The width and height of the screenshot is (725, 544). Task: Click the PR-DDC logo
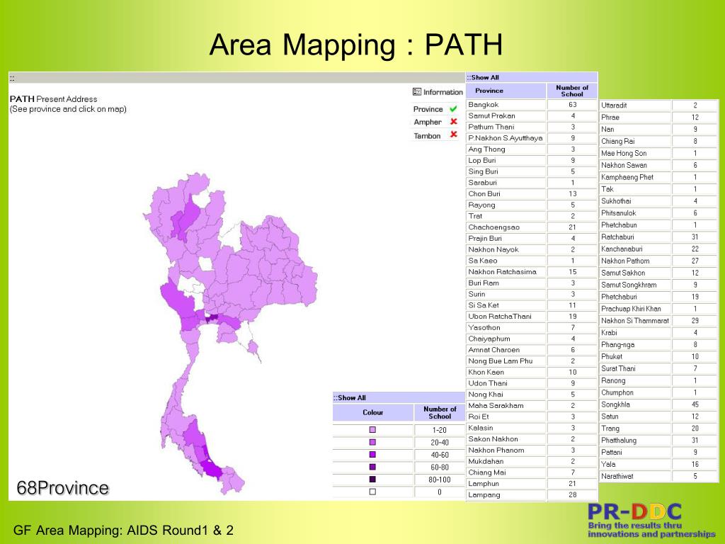pyautogui.click(x=651, y=521)
